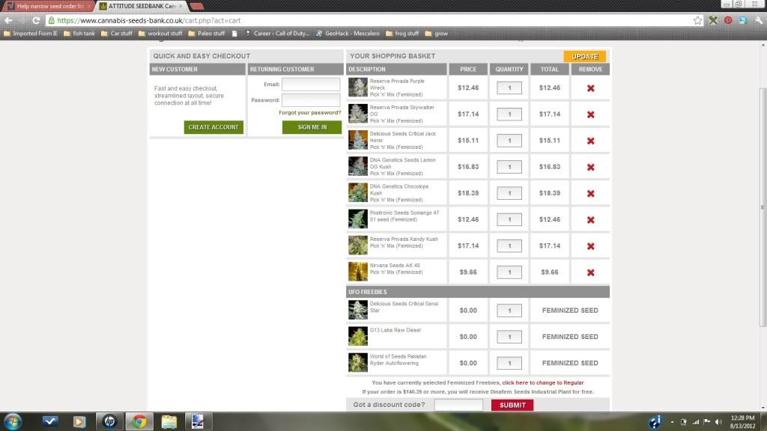Click the $18.39 price cell

point(468,193)
